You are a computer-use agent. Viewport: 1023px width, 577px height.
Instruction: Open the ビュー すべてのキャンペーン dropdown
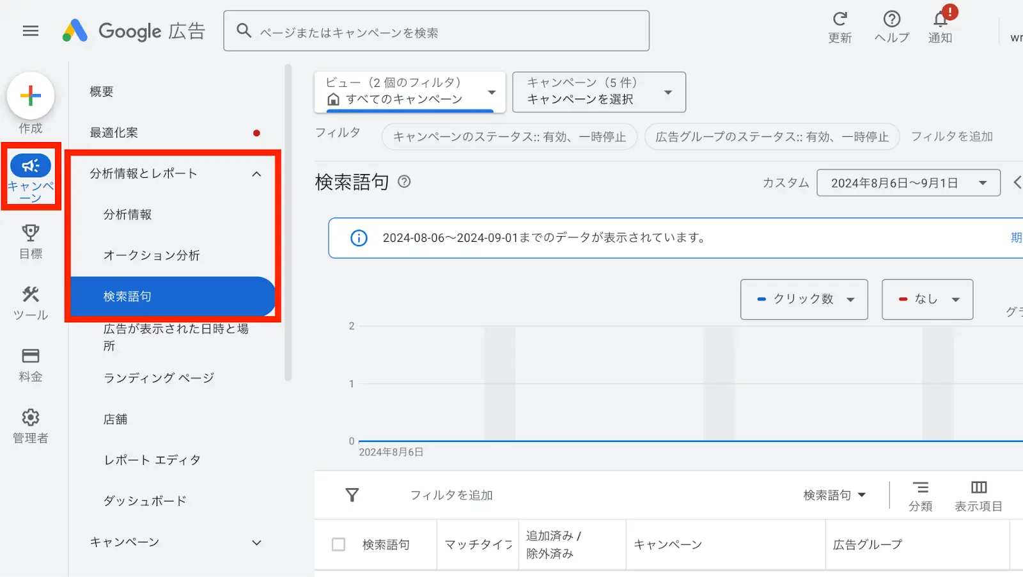click(410, 91)
